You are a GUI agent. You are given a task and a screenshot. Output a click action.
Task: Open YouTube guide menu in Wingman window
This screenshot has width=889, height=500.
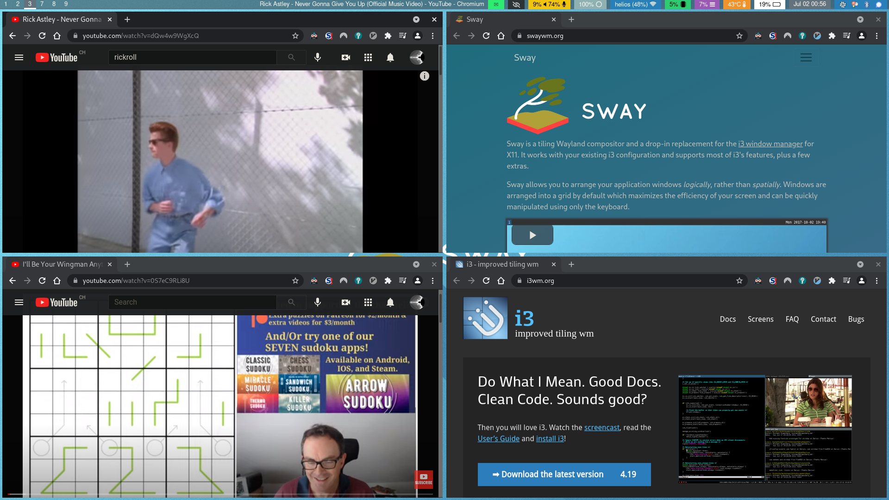click(19, 302)
